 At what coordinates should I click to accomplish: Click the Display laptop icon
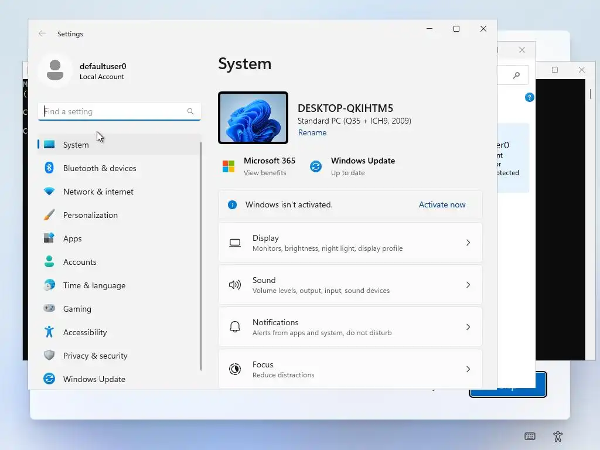click(x=235, y=243)
